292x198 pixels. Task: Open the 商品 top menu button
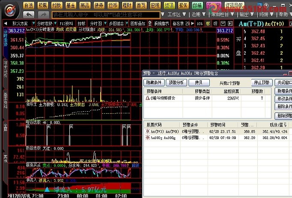(x=85, y=6)
